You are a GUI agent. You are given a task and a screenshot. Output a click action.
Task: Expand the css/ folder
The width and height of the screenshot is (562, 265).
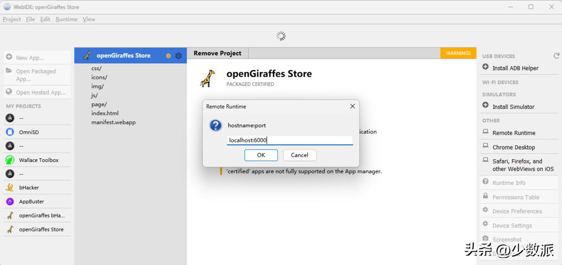(96, 68)
